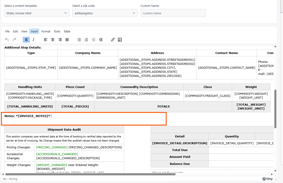The image size is (283, 183).
Task: Click the Redo icon in editor toolbar
Action: coord(14,40)
